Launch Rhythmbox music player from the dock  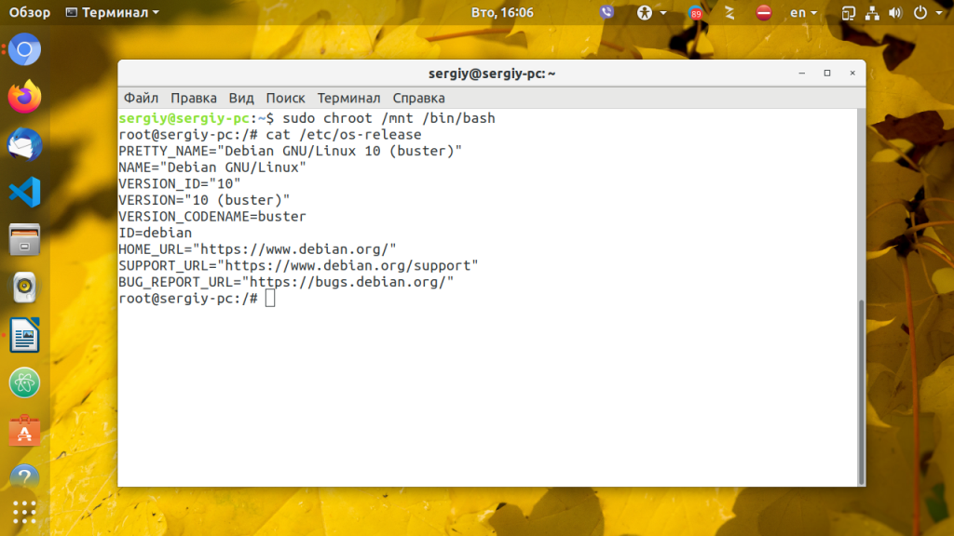tap(25, 288)
